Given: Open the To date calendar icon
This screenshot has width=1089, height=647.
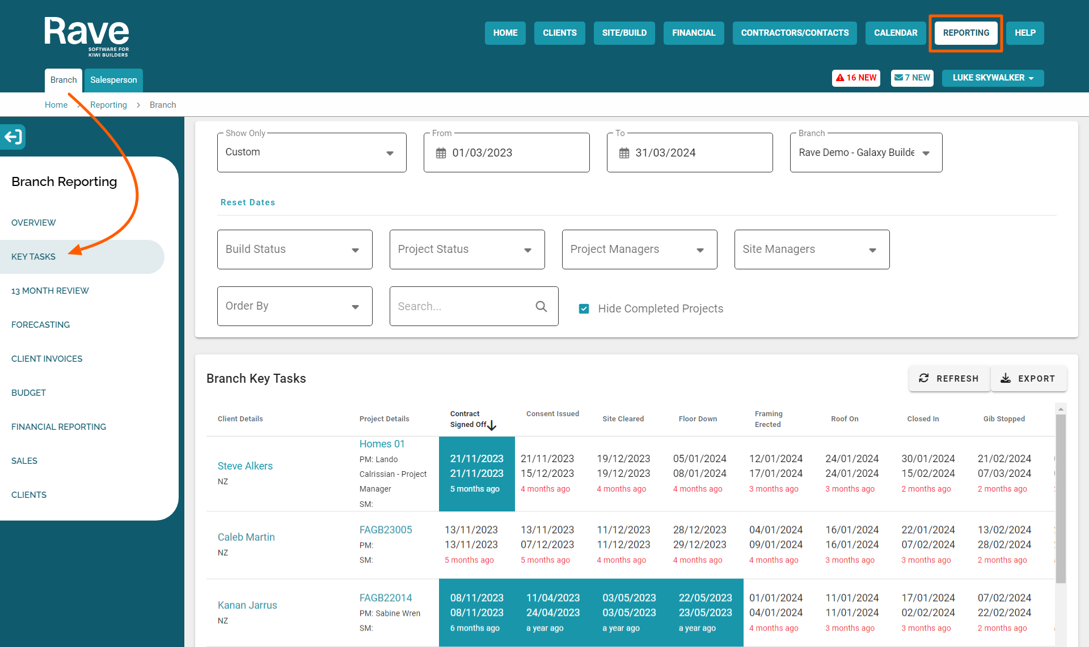Looking at the screenshot, I should coord(624,153).
